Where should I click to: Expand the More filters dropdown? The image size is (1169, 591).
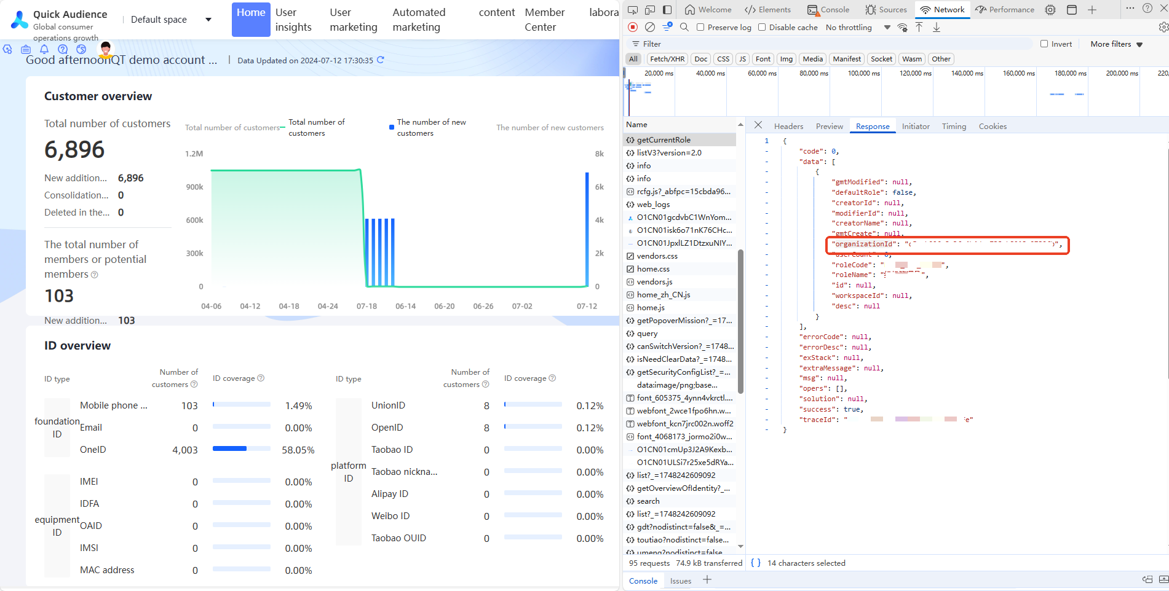click(1116, 44)
